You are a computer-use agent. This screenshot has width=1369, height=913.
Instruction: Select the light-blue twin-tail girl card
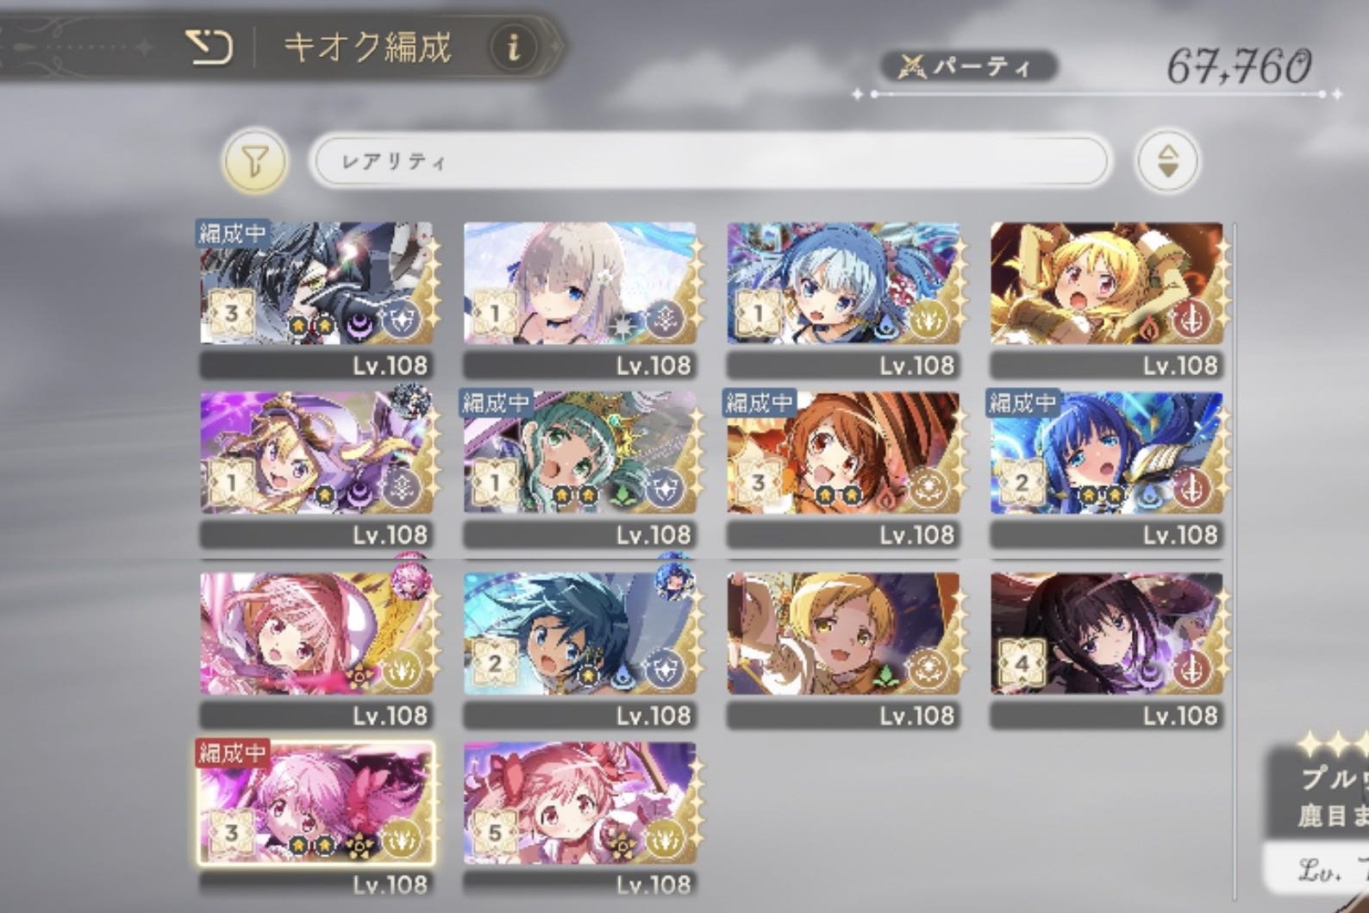(x=844, y=284)
